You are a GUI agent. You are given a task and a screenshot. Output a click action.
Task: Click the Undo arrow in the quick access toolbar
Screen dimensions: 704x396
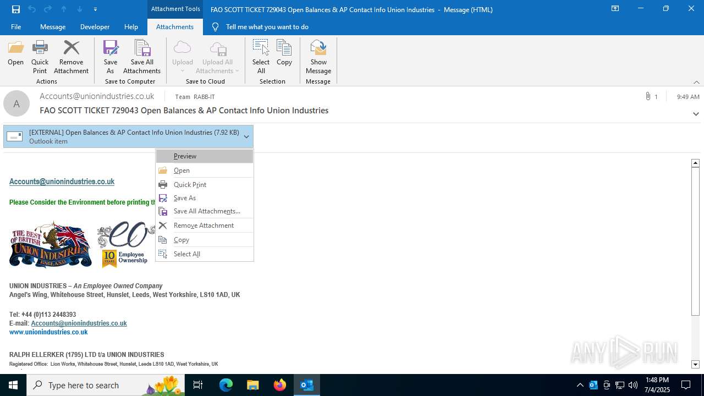[32, 9]
